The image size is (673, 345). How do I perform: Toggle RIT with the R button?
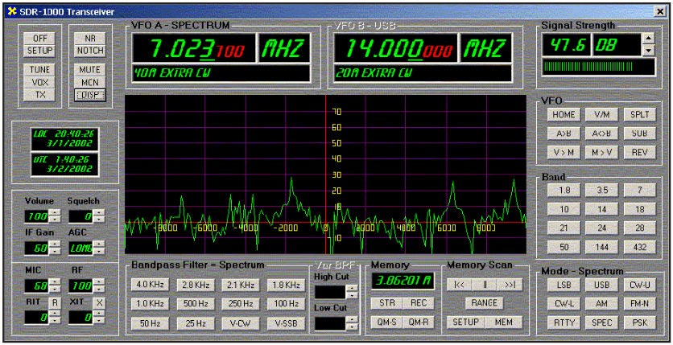(x=55, y=302)
